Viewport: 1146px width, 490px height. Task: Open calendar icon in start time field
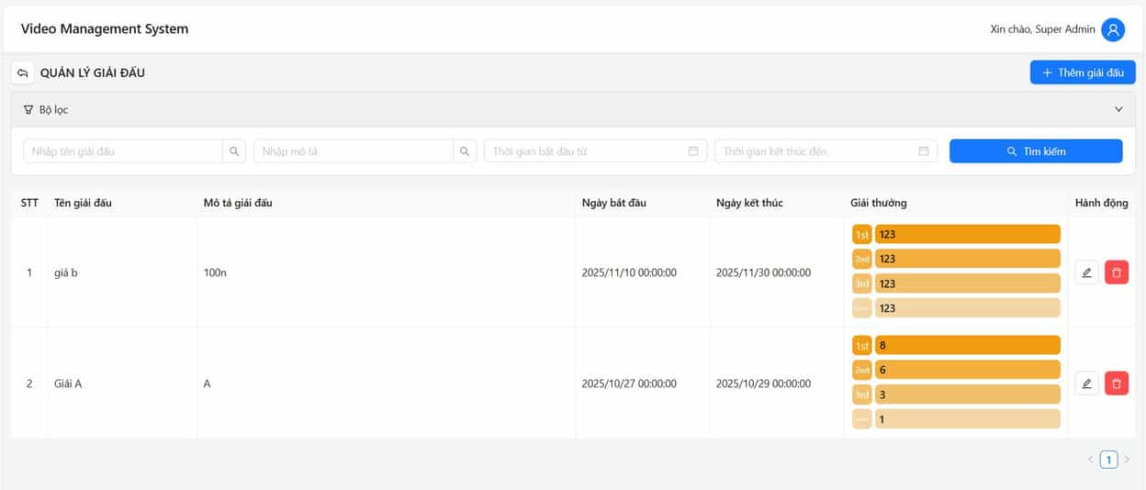[x=693, y=151]
